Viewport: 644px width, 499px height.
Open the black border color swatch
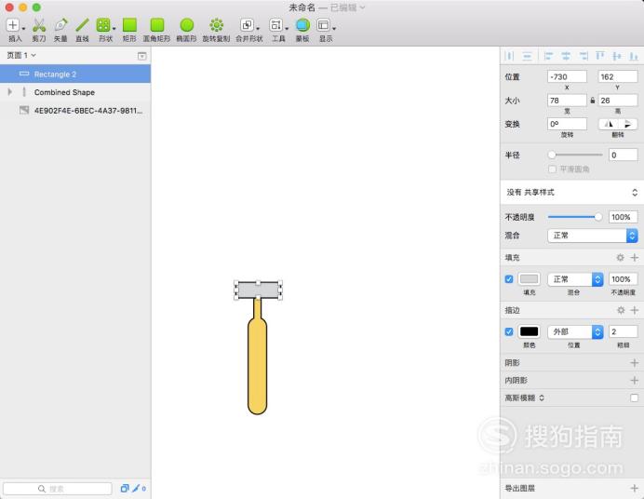(x=529, y=331)
